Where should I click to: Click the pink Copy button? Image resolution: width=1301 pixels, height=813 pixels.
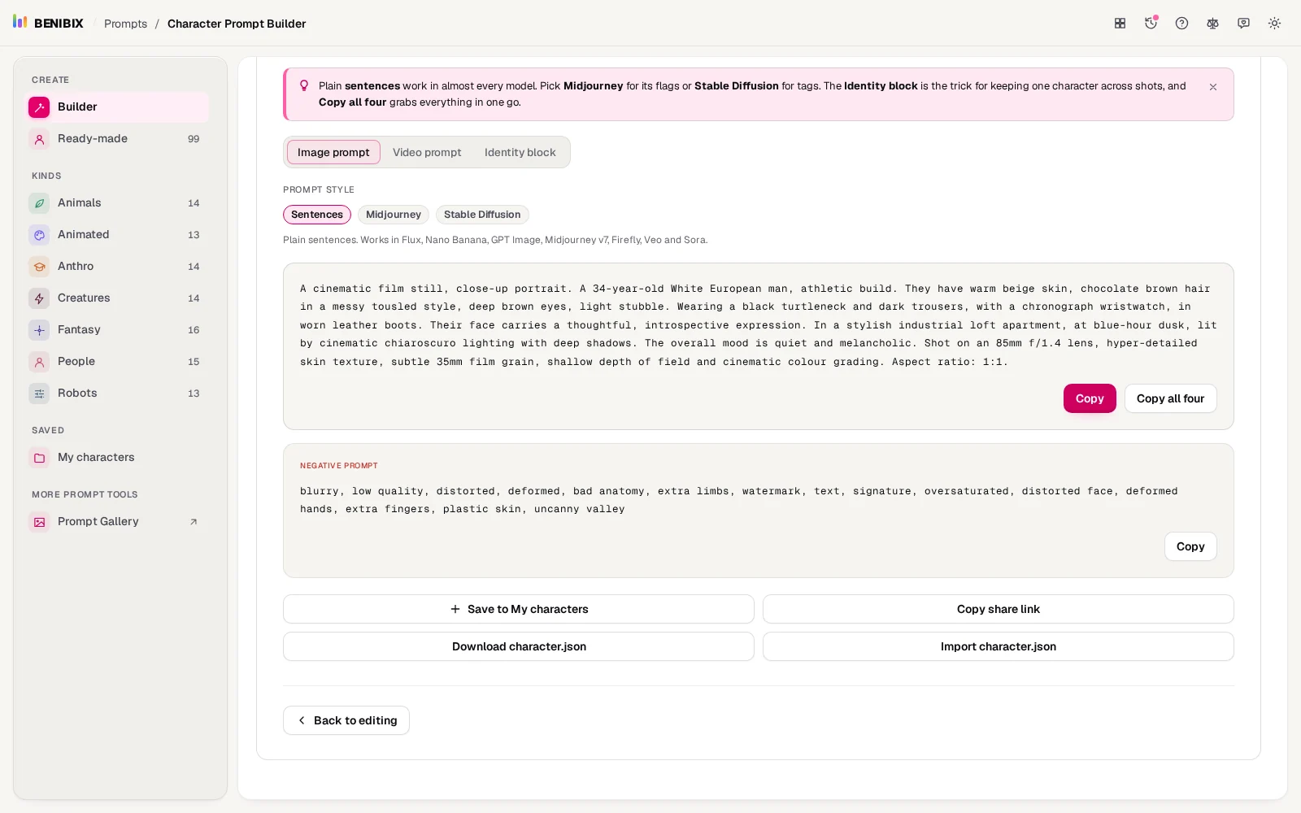(1090, 398)
